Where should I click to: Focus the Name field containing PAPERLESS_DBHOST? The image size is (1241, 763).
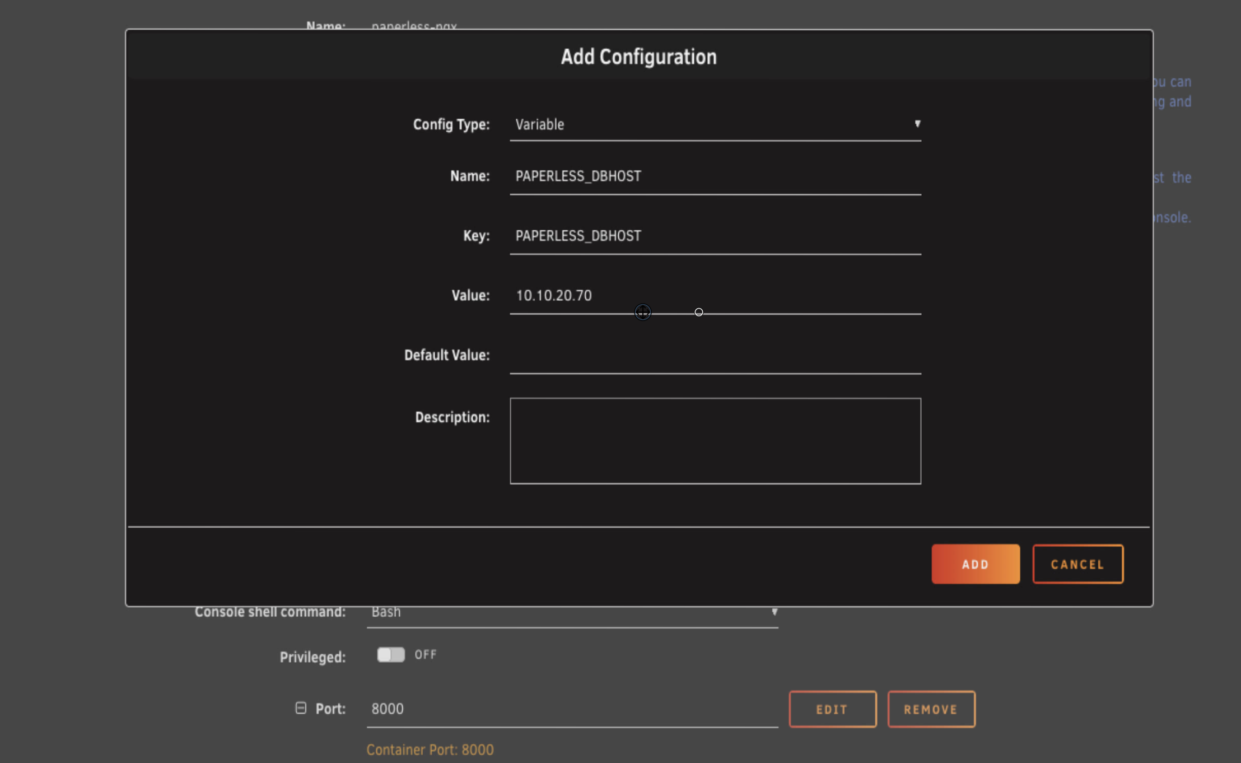tap(715, 176)
